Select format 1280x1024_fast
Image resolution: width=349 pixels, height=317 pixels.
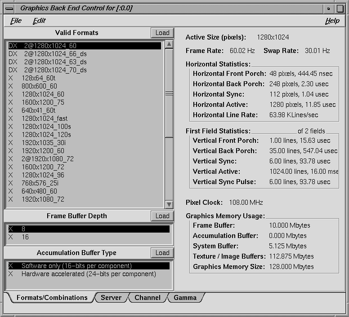click(85, 119)
